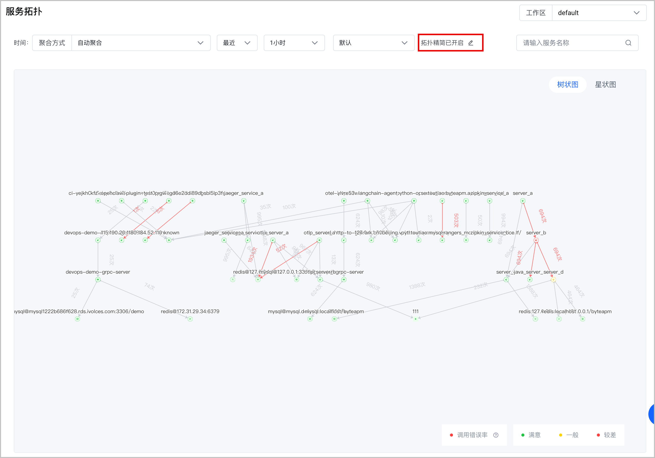Expand the 1小时 time range dropdown
This screenshot has width=655, height=458.
point(294,43)
